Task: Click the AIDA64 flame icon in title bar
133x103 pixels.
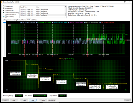Action: pos(2,2)
